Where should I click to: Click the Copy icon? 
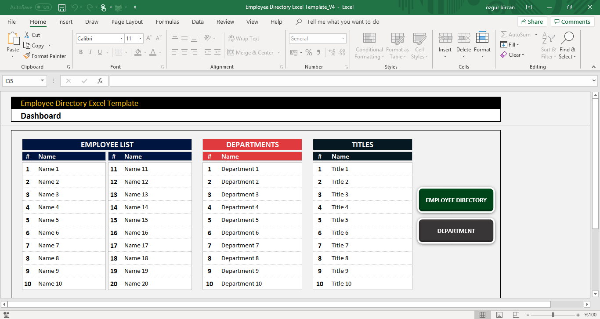[27, 45]
